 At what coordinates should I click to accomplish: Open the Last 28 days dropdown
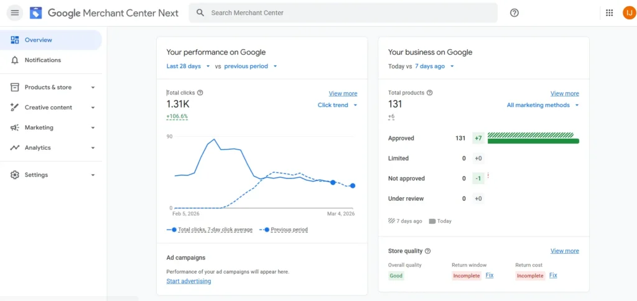[188, 66]
